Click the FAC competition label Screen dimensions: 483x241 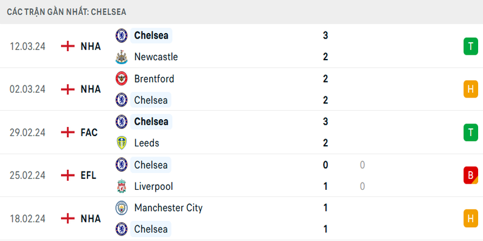pyautogui.click(x=89, y=132)
